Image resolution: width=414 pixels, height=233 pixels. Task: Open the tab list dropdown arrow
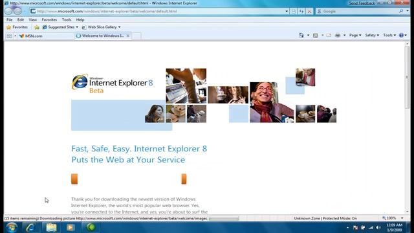16,36
